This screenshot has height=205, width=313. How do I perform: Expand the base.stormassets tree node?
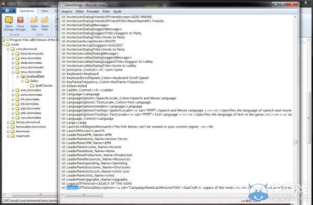pos(13,53)
